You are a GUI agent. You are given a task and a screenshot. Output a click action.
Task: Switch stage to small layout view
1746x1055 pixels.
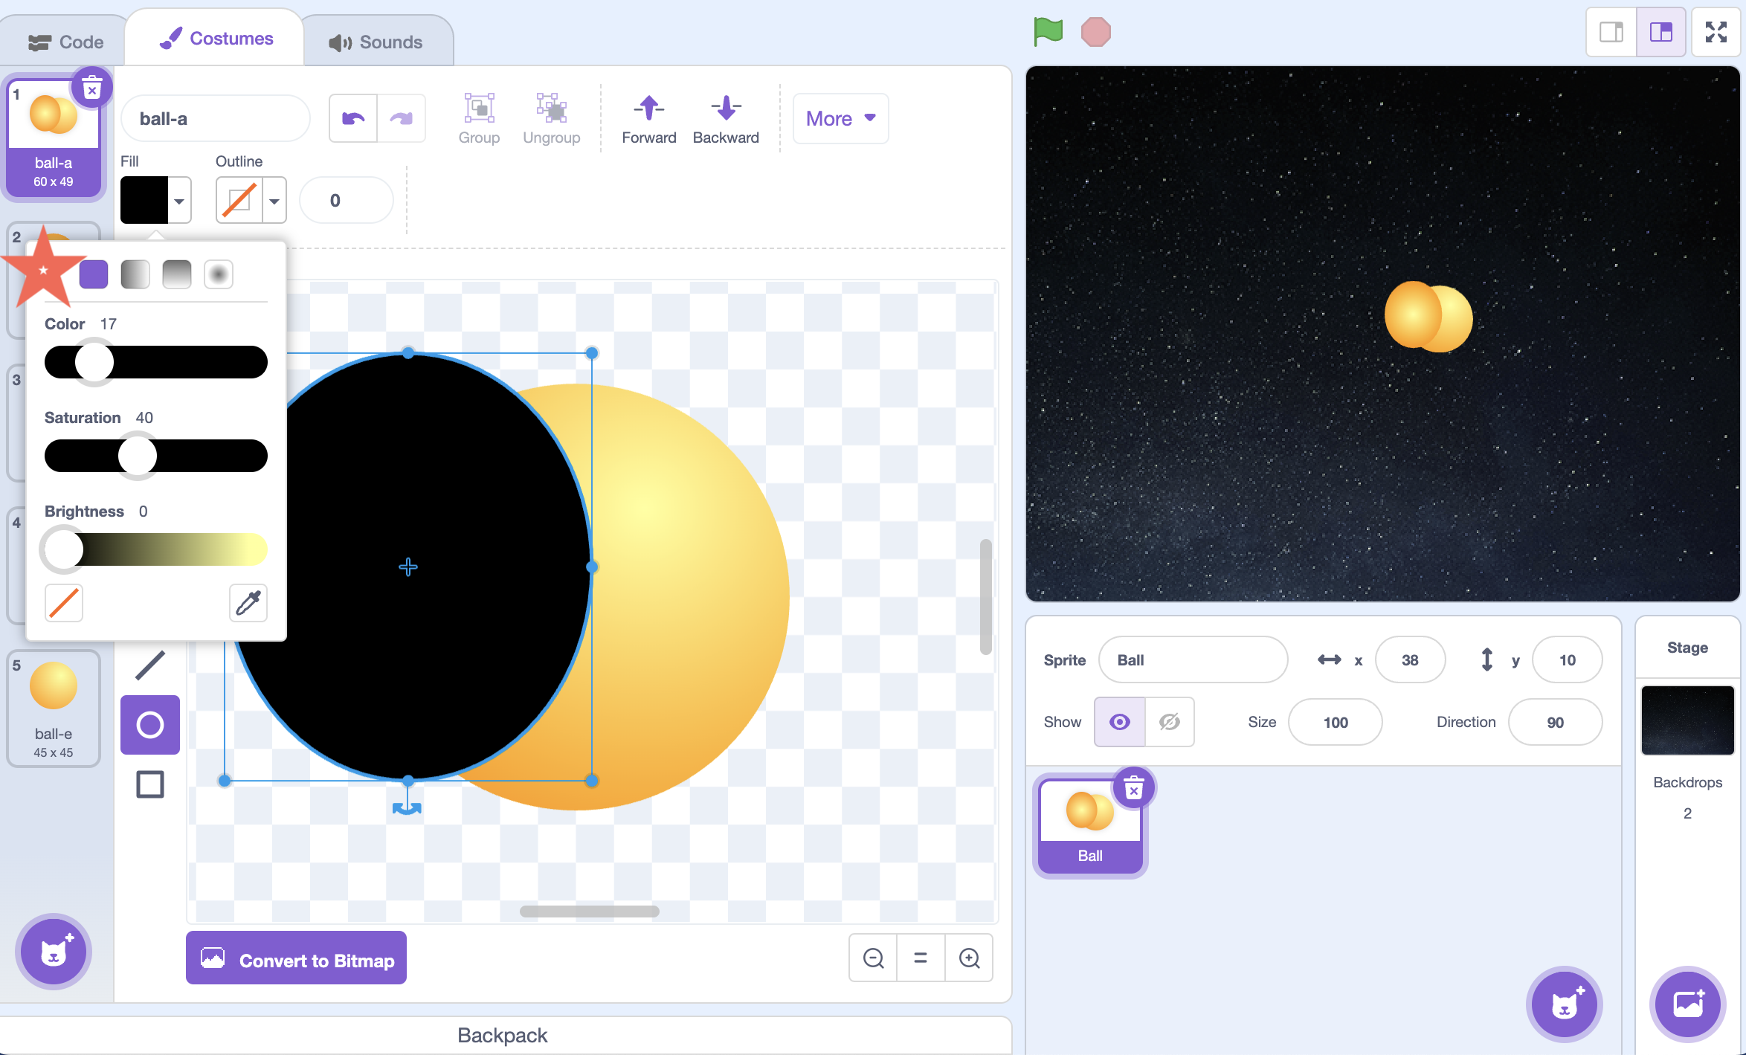pyautogui.click(x=1611, y=32)
